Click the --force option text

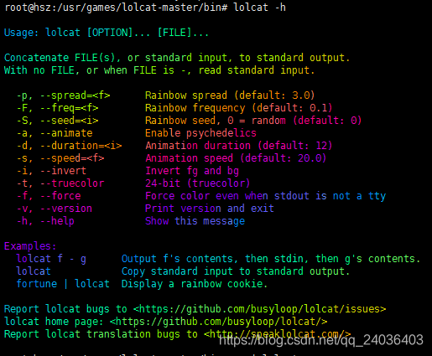[x=60, y=196]
